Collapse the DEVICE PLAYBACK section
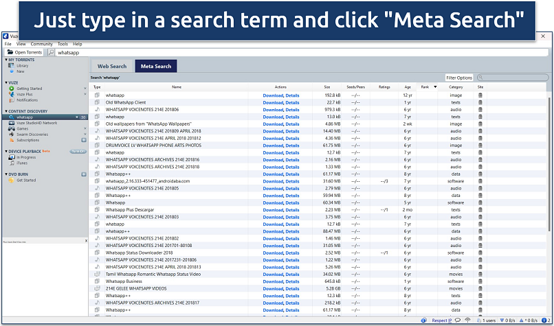This screenshot has width=554, height=326. [6, 152]
